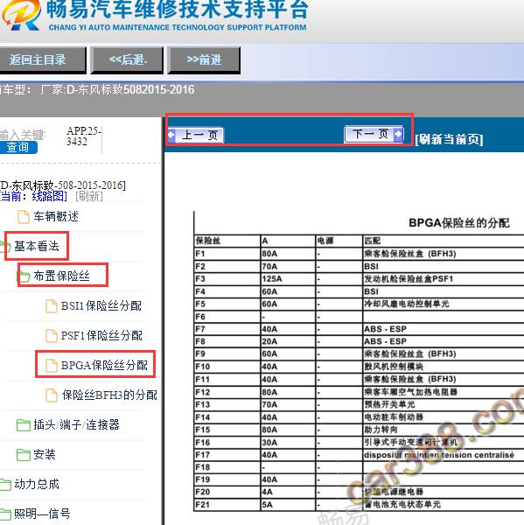This screenshot has height=525, width=524.
Task: Click the folder icon next to 动力总成
Action: click(5, 485)
